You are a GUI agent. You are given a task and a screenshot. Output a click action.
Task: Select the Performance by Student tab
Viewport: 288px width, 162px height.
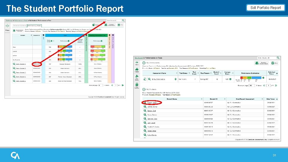[34, 26]
